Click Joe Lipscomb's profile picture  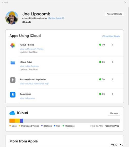tap(12, 18)
